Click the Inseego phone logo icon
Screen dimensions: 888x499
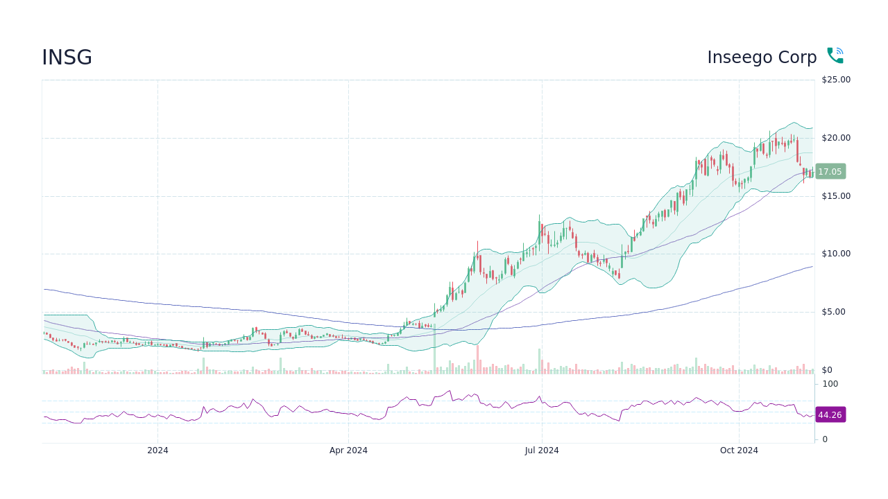[x=835, y=56]
